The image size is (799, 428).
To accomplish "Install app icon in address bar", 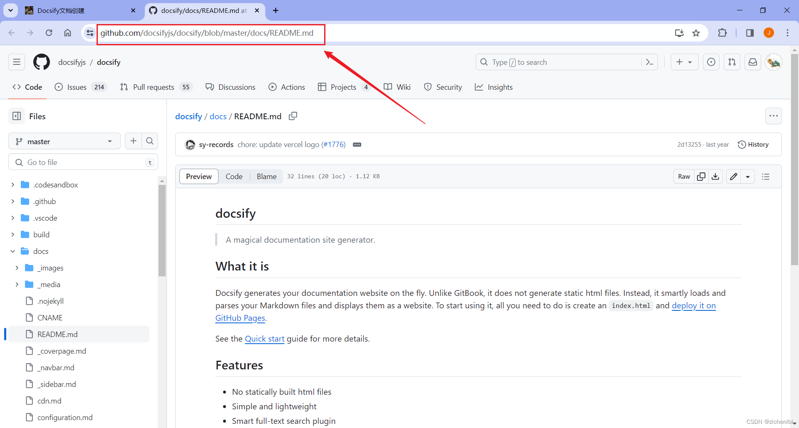I will 679,33.
